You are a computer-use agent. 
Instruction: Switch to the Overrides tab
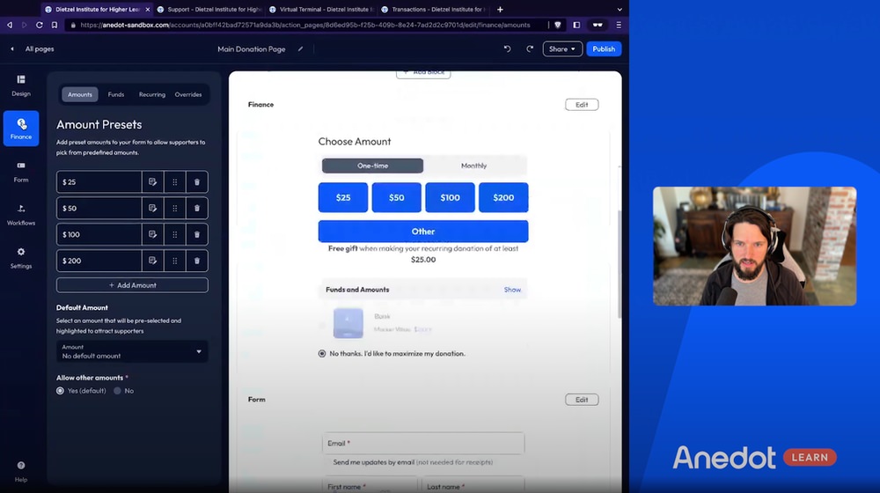pos(188,94)
